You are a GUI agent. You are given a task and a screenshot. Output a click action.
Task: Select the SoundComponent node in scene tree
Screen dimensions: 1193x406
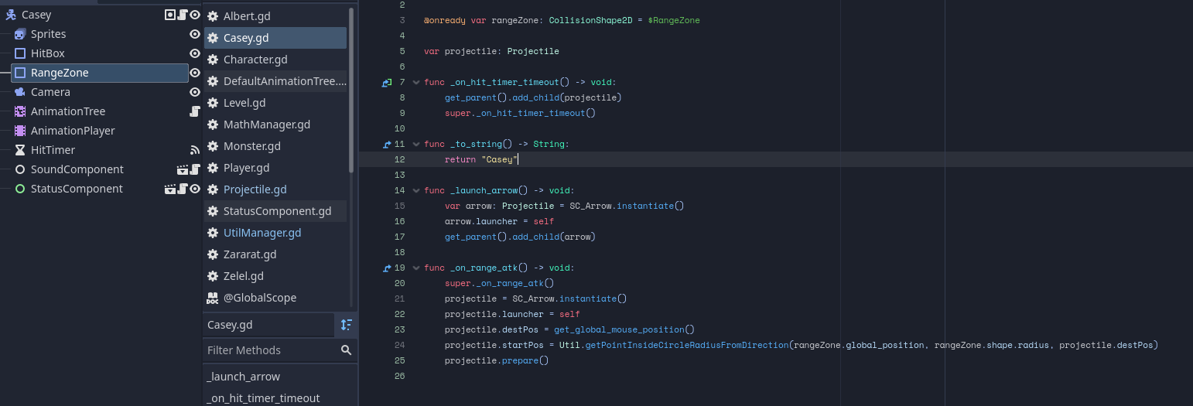[77, 169]
